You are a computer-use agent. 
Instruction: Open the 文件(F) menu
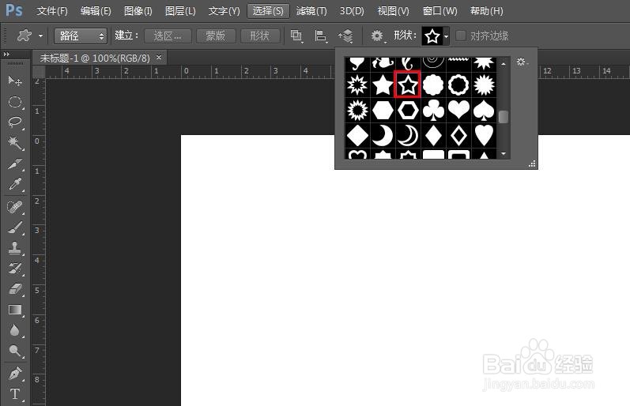click(52, 11)
